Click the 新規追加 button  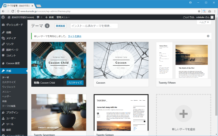coord(60,26)
